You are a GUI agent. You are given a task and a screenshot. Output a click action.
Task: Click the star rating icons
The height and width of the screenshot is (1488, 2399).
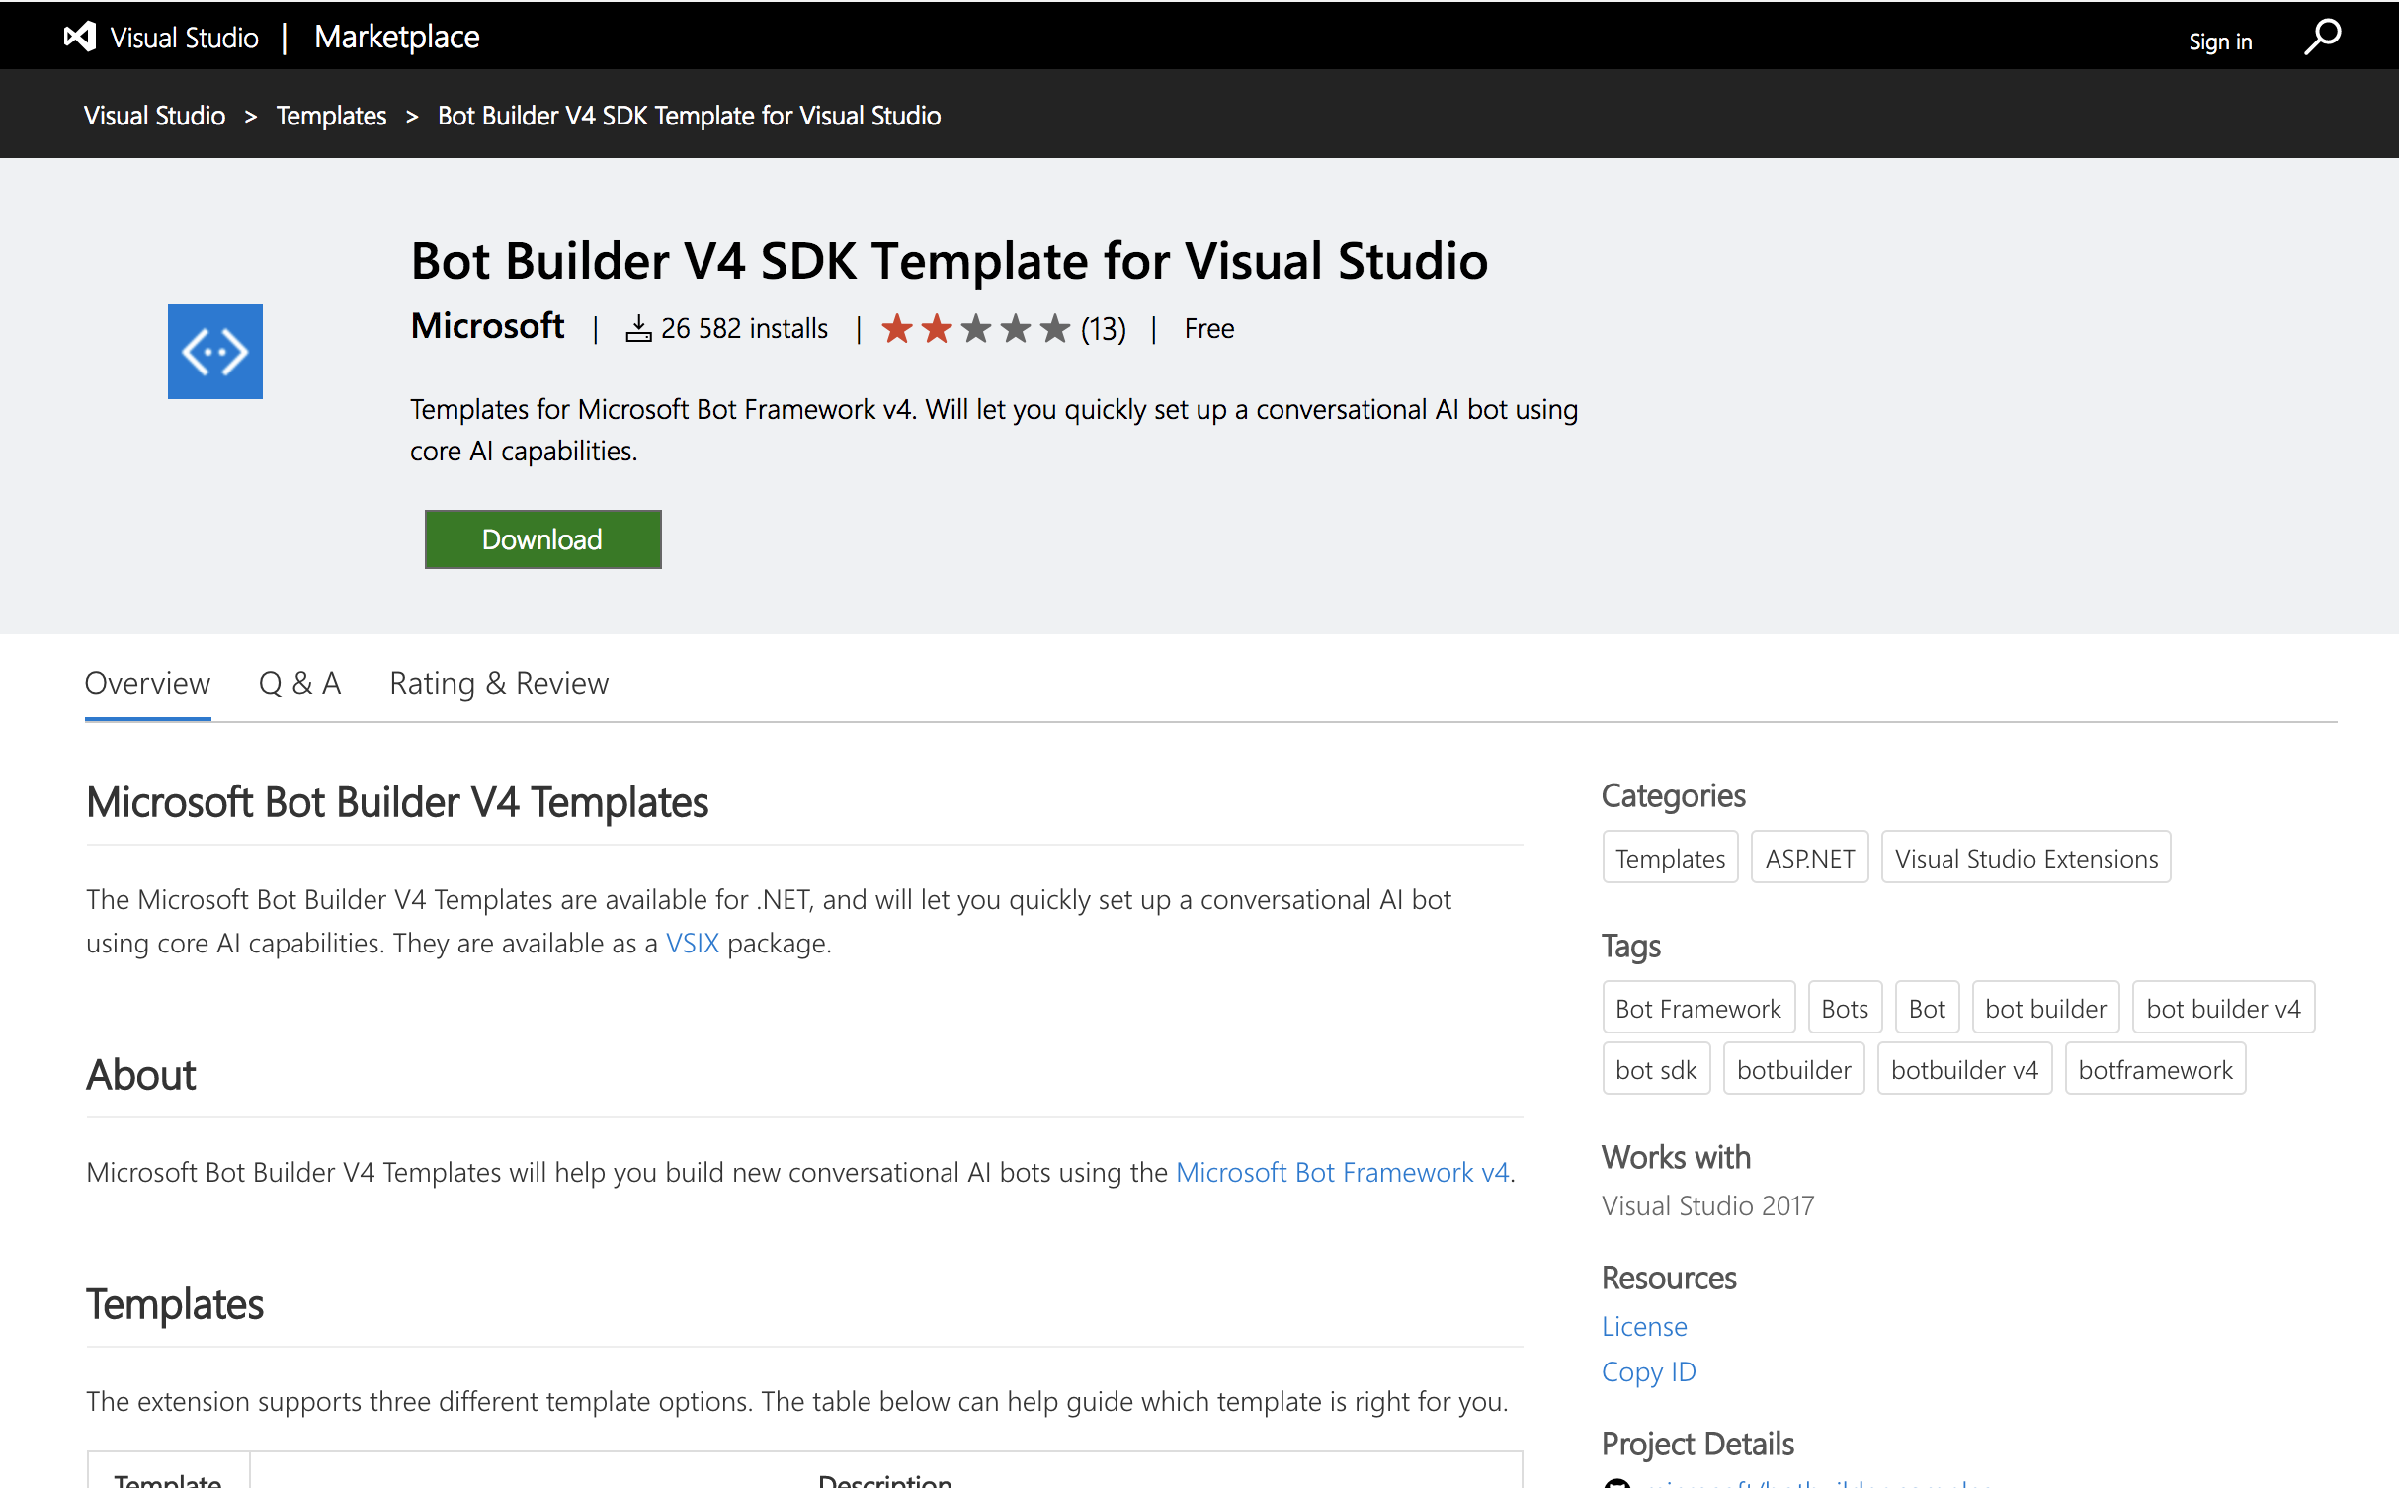(x=975, y=328)
